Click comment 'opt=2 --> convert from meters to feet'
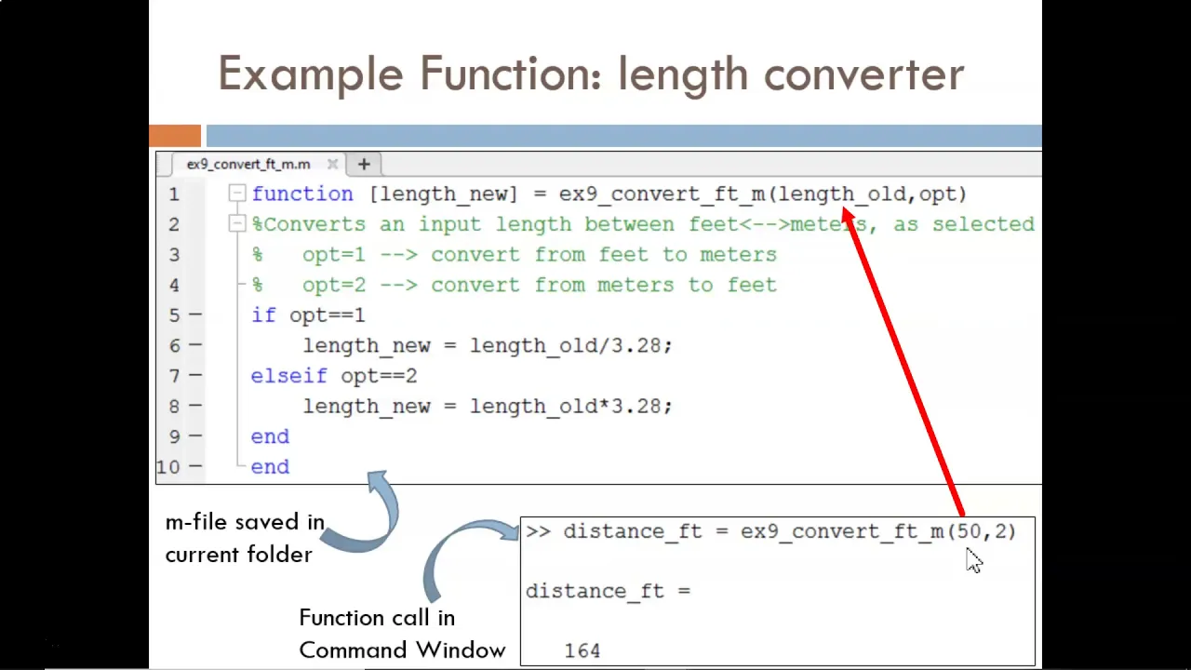Screen dimensions: 1191x670 point(540,285)
